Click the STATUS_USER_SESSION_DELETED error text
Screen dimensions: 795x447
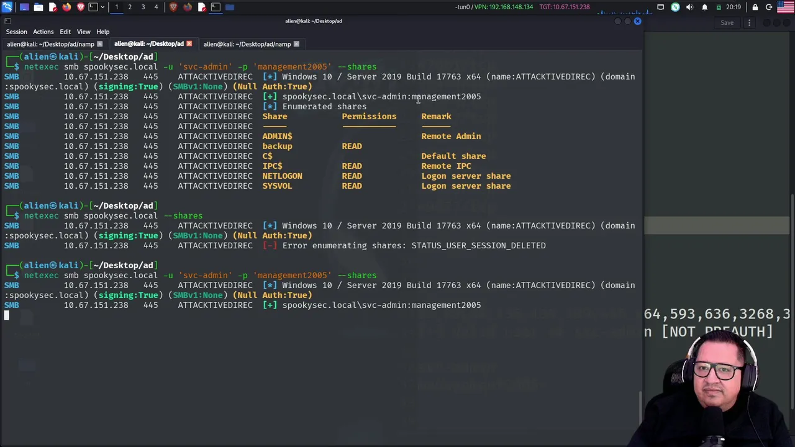tap(478, 245)
